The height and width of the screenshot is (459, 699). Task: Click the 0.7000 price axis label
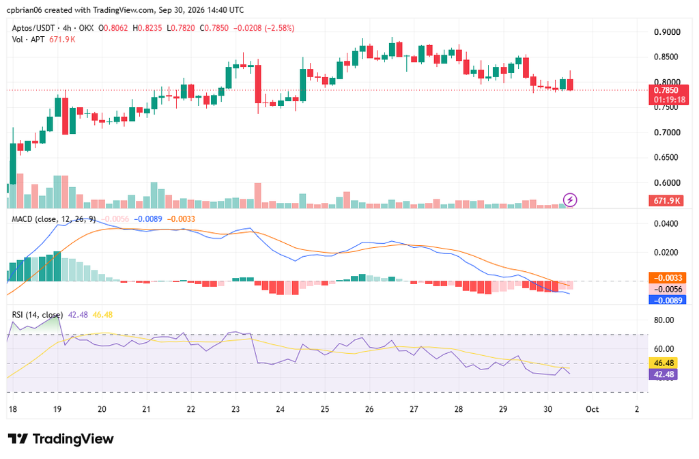tap(667, 133)
